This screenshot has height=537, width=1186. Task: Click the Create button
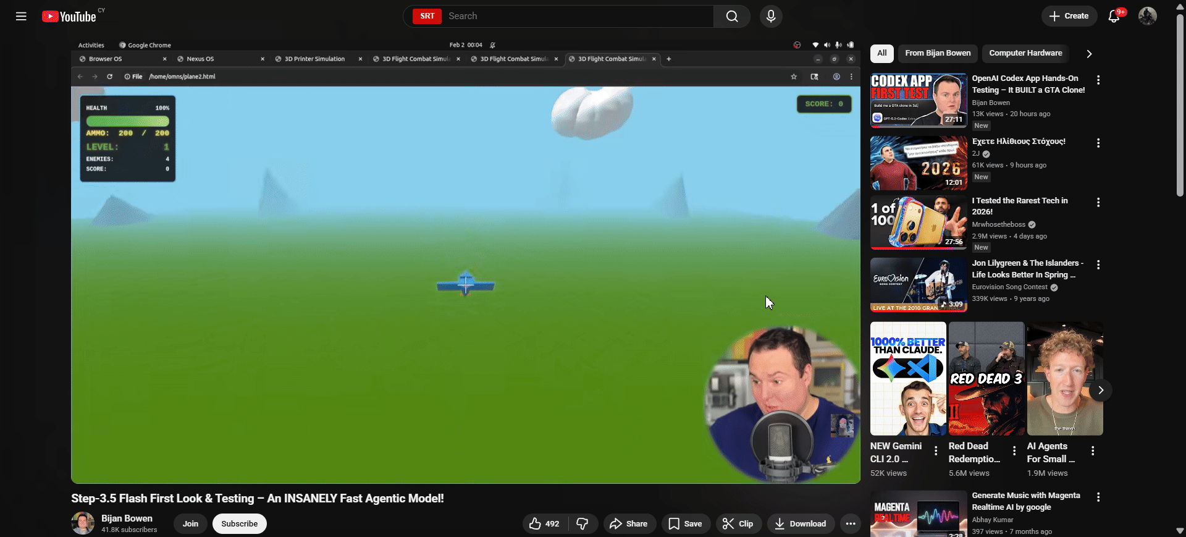tap(1069, 16)
